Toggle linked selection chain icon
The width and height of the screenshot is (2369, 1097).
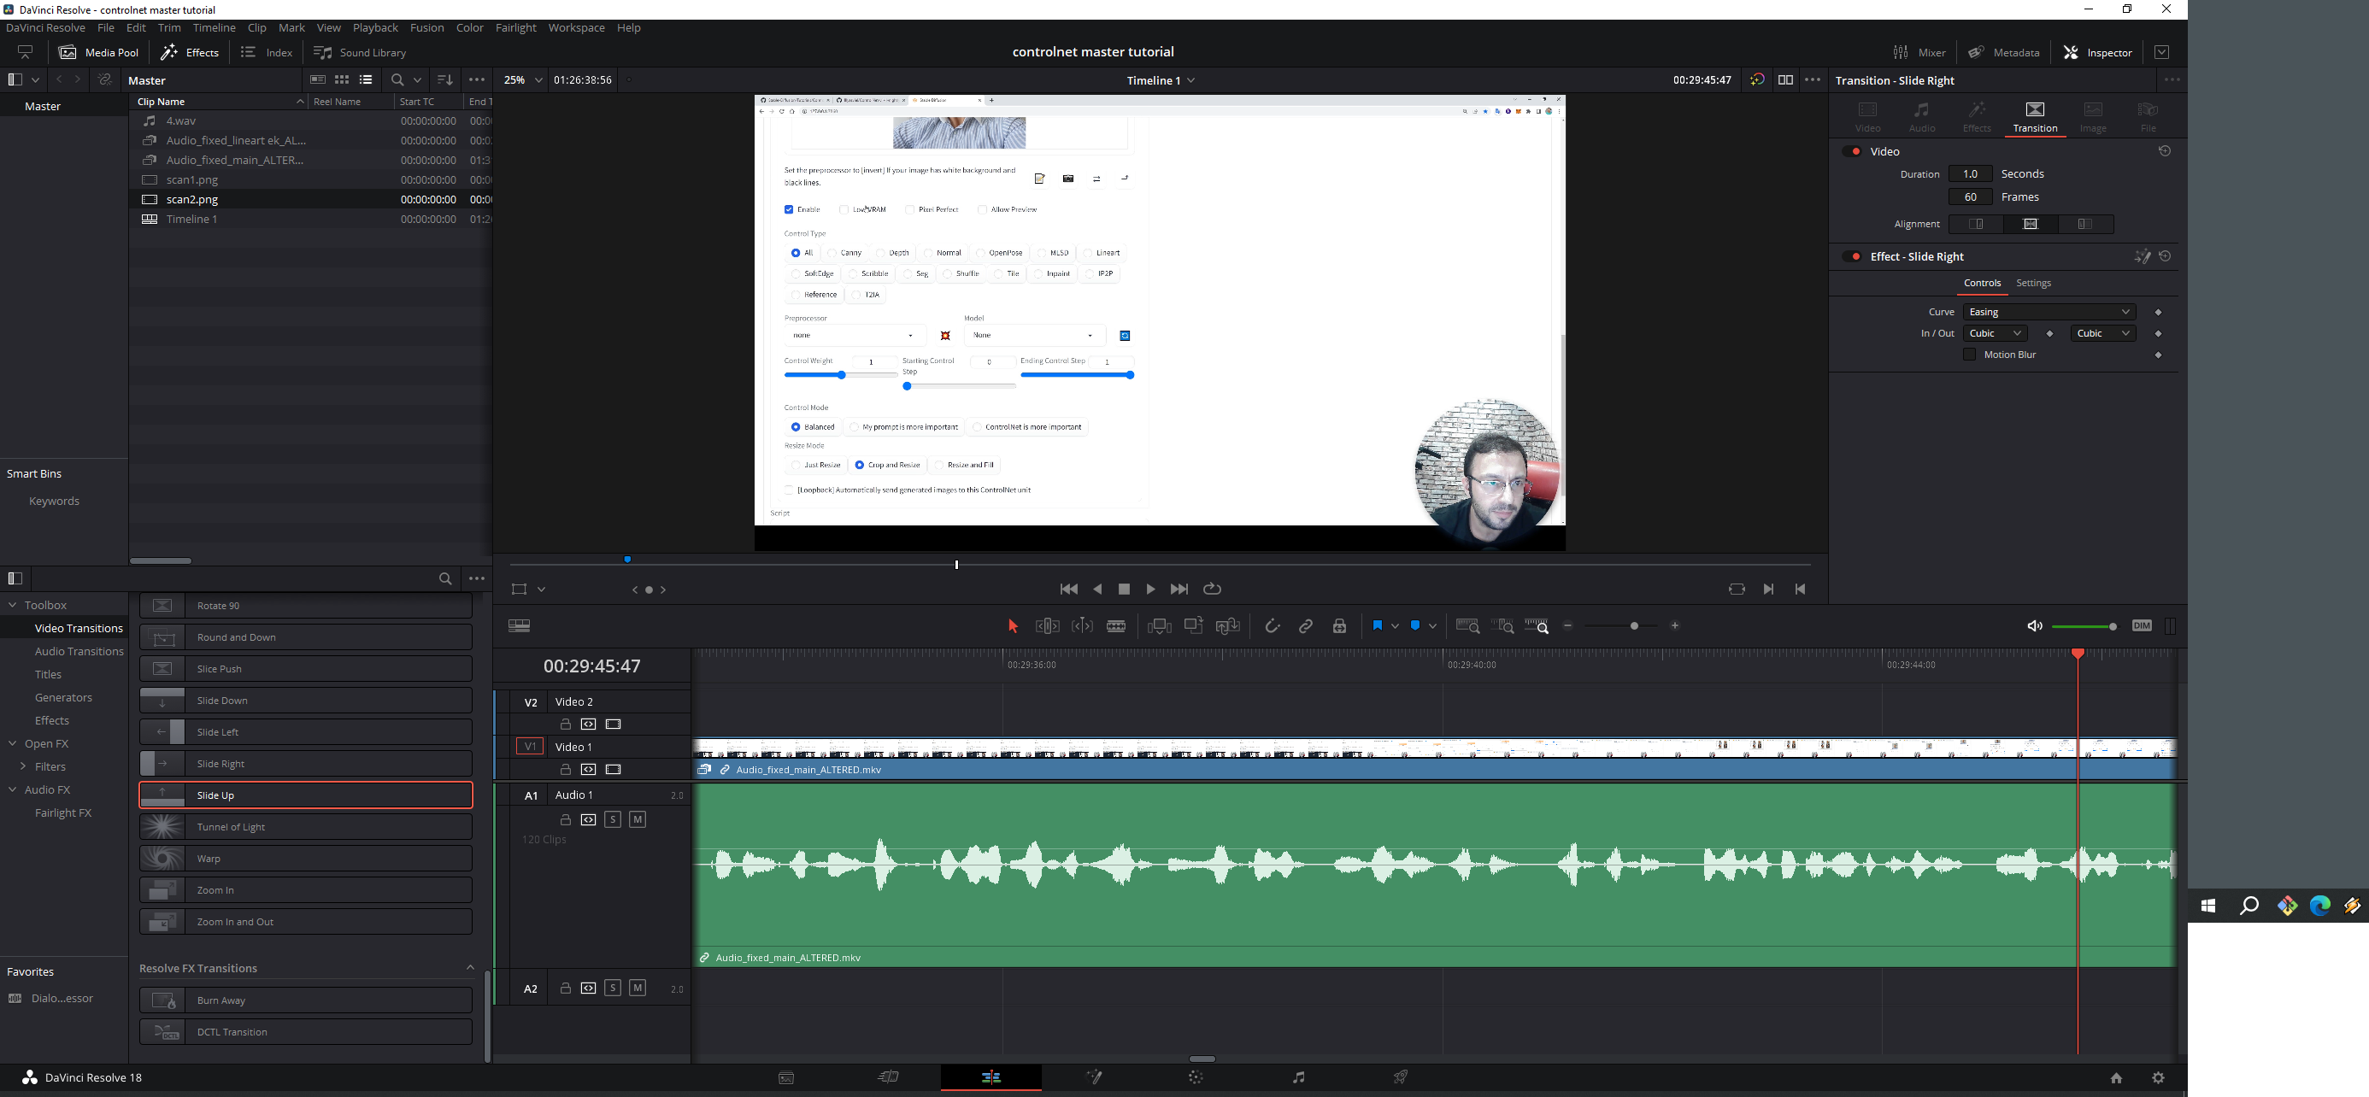[1305, 626]
